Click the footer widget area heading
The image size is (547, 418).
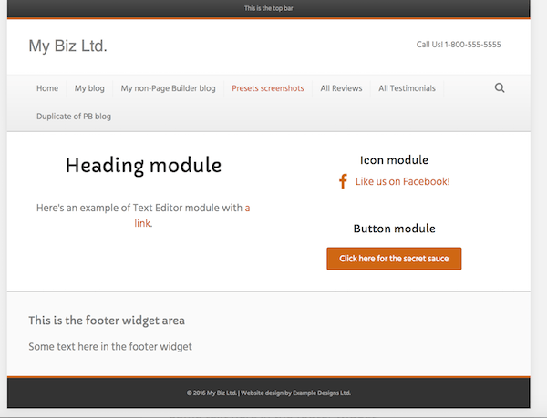pyautogui.click(x=107, y=321)
